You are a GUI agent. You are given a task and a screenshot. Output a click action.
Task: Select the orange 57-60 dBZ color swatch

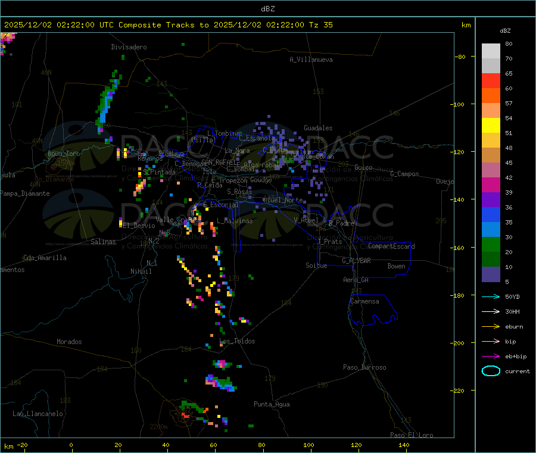(491, 96)
